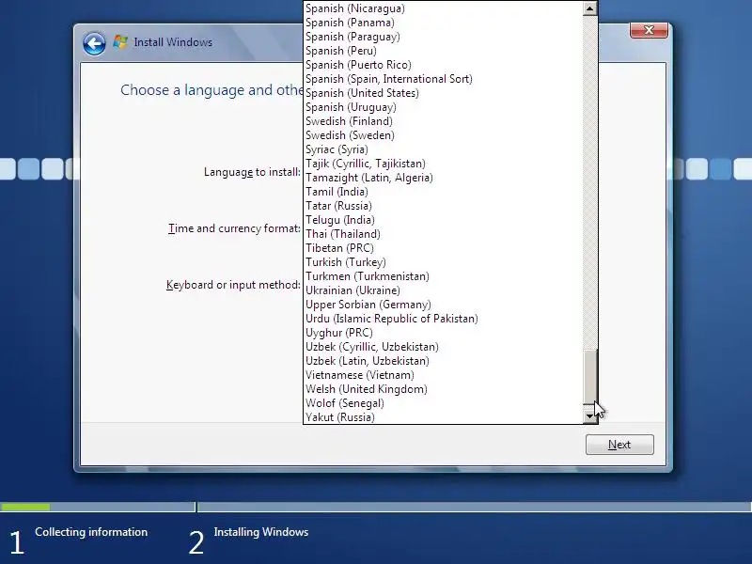Pick Telugu (India)
The width and height of the screenshot is (752, 564).
coord(444,220)
